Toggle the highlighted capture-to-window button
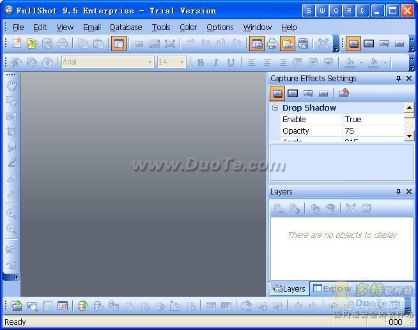The height and width of the screenshot is (330, 418). tap(257, 43)
